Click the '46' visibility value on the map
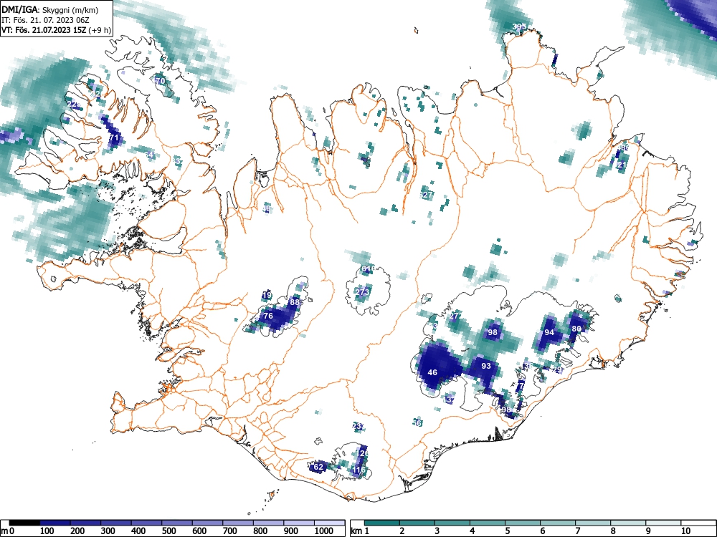Screen dimensions: 717x537 [x=432, y=372]
